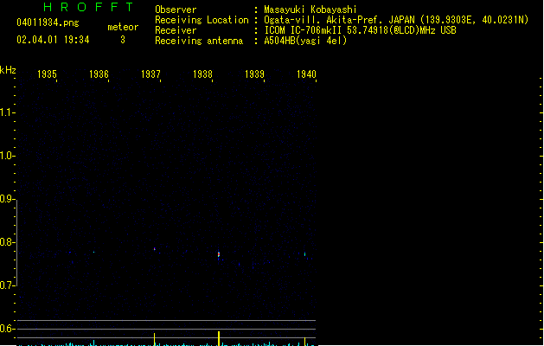Click the meteor count value 3
Viewport: 544px width, 346px height.
pos(123,40)
